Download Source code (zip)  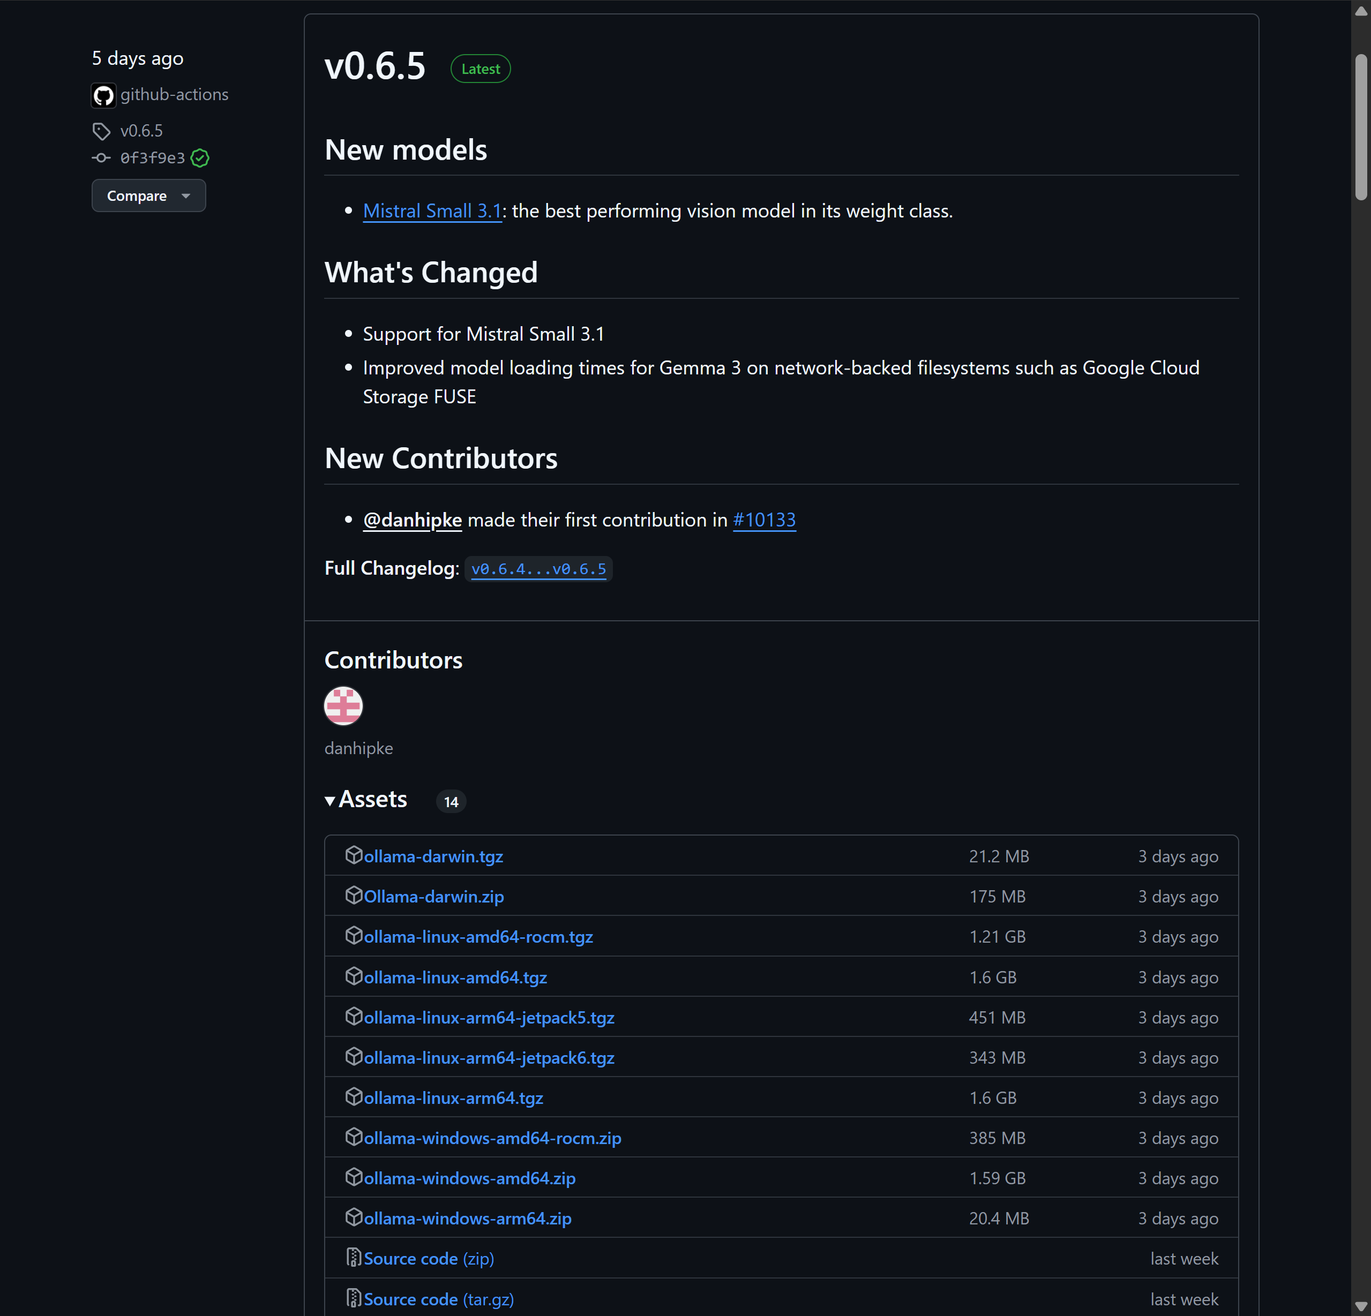(x=429, y=1259)
